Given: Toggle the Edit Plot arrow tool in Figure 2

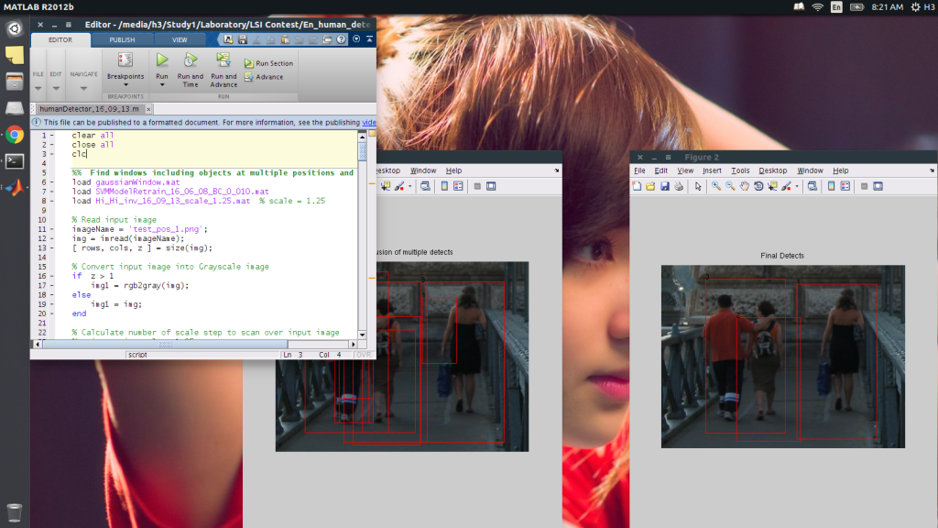Looking at the screenshot, I should [x=697, y=186].
